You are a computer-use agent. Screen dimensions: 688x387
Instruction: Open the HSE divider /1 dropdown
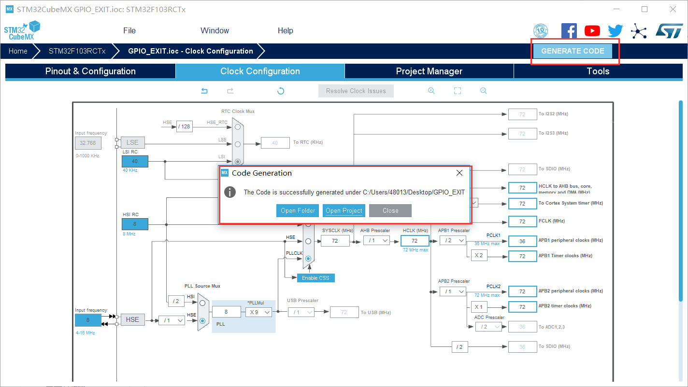point(172,320)
